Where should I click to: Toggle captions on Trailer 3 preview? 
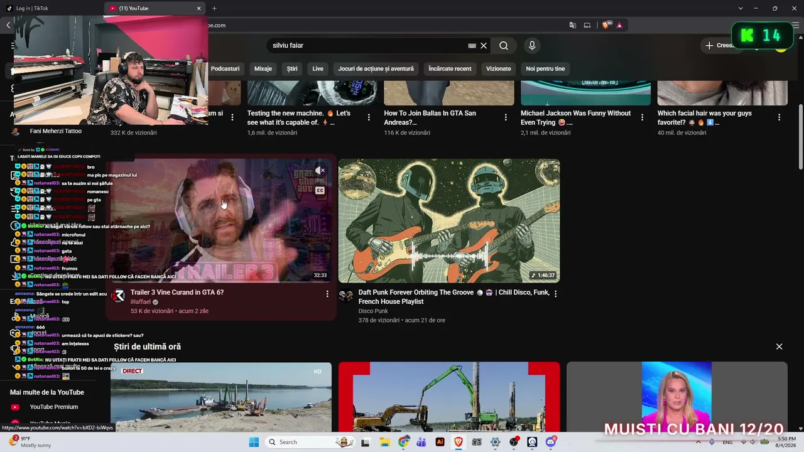tap(320, 190)
